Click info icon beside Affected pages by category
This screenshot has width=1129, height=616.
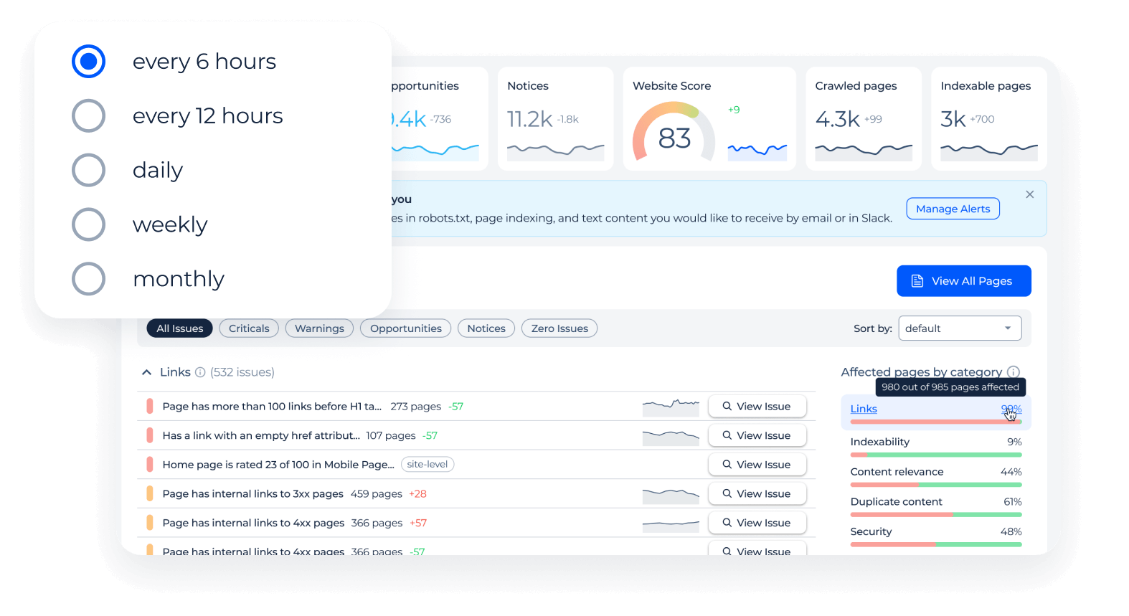(x=1014, y=371)
